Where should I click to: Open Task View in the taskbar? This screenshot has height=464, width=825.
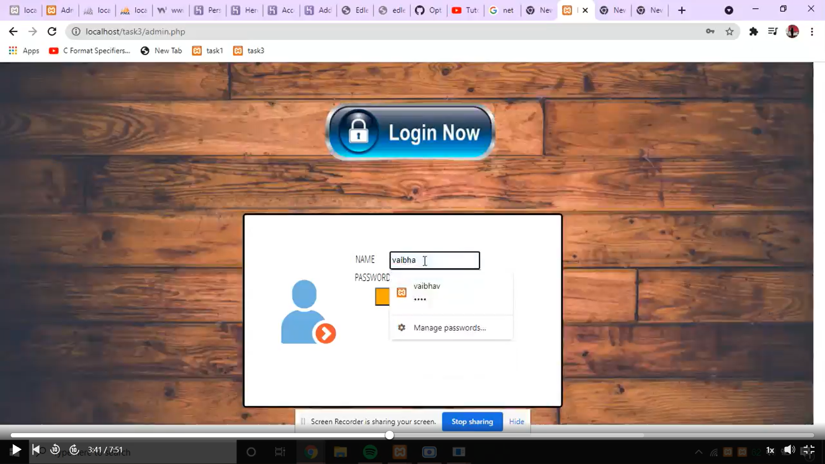pos(280,452)
